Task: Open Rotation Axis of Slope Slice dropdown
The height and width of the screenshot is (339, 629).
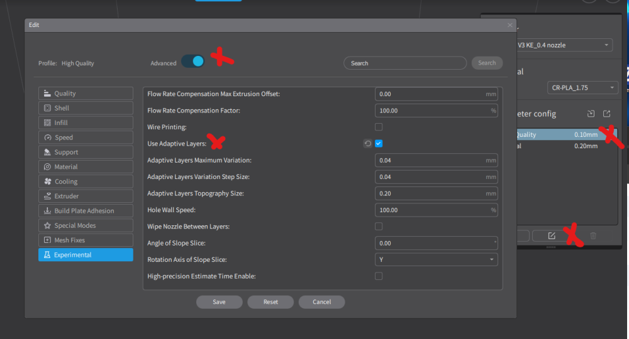Action: (x=436, y=259)
